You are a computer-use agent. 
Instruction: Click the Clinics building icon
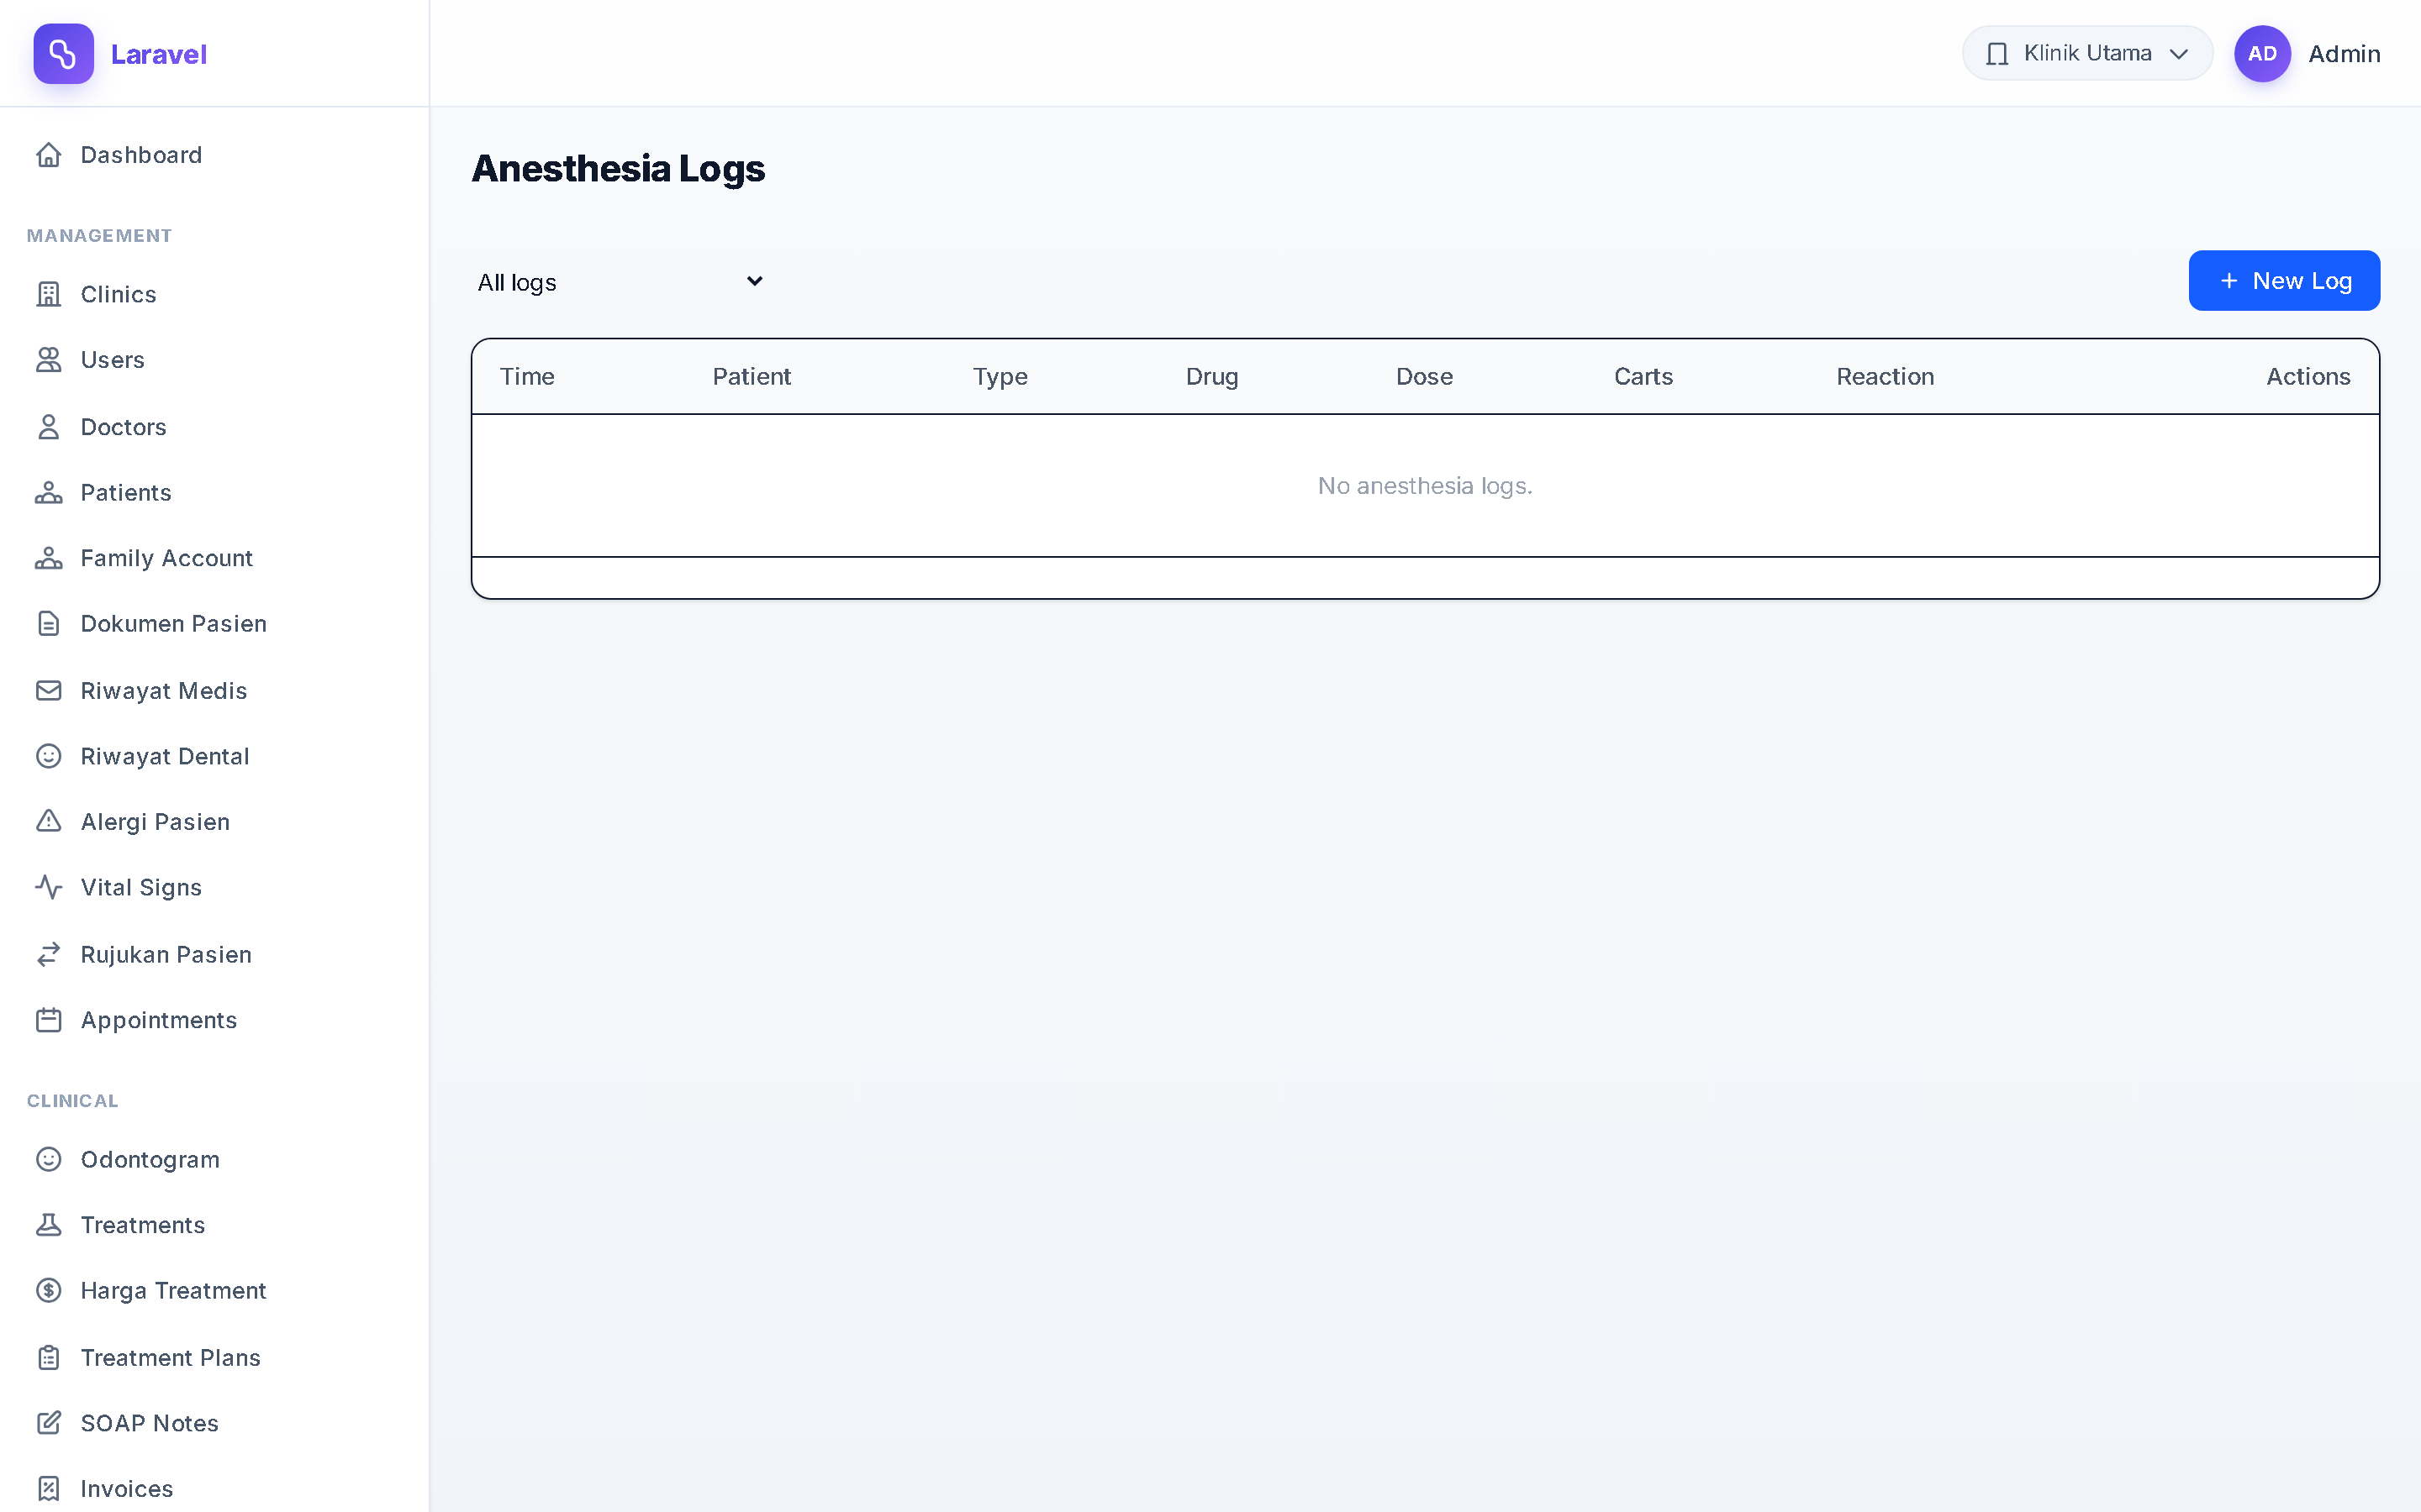48,294
